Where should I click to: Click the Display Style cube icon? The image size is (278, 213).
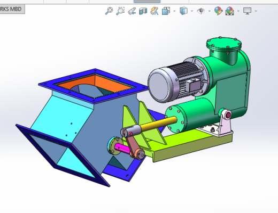(x=183, y=11)
